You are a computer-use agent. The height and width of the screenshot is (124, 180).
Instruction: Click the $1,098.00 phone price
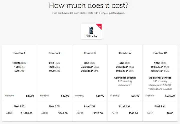pyautogui.click(x=26, y=113)
